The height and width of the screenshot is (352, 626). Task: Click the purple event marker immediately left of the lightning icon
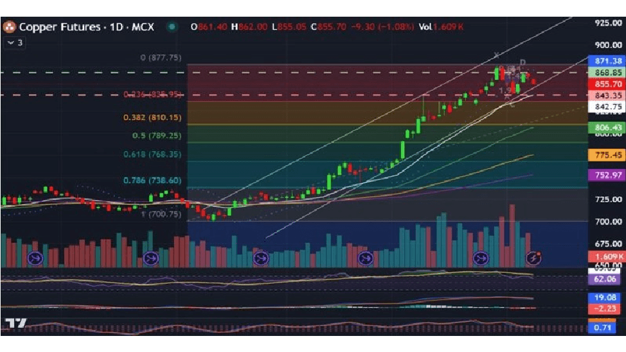tap(481, 258)
